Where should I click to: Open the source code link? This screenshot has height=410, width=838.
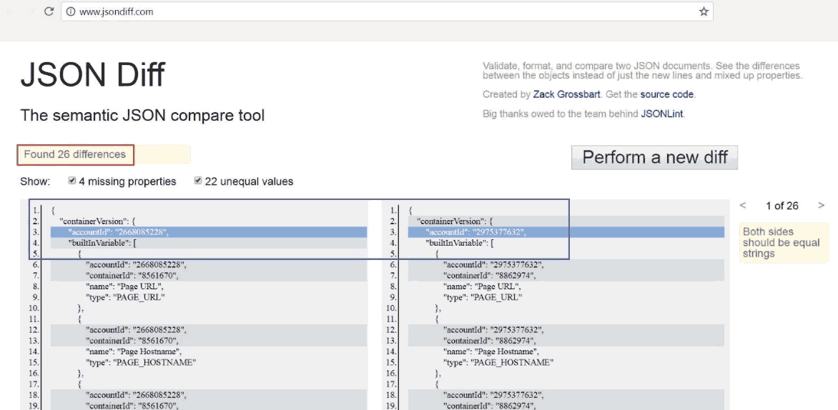[x=666, y=94]
